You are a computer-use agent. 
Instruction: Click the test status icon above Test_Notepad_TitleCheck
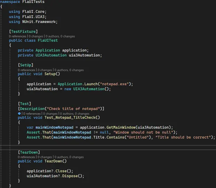[x=19, y=113]
